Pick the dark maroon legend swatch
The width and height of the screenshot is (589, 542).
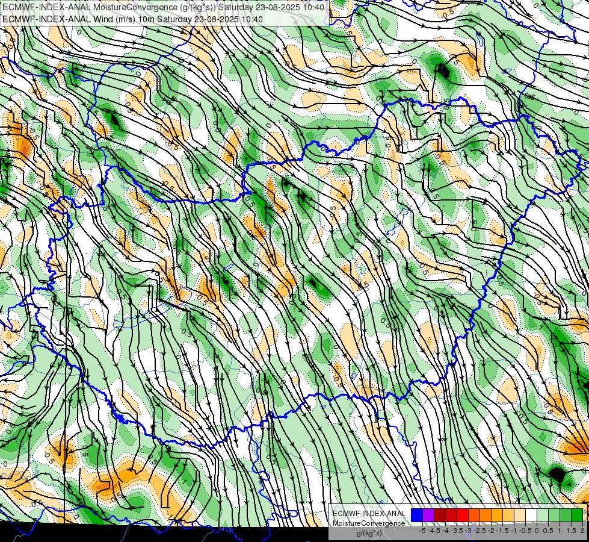[x=440, y=515]
